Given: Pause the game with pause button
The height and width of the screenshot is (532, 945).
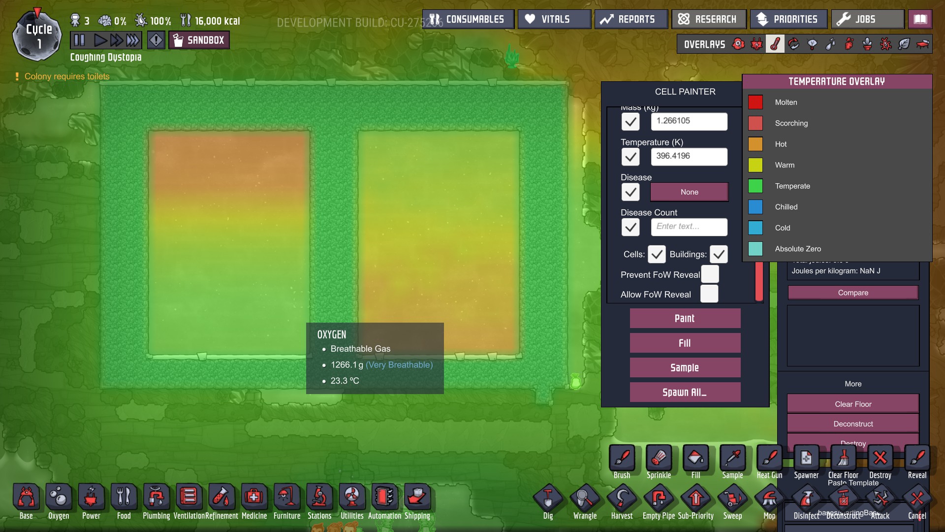Looking at the screenshot, I should pyautogui.click(x=79, y=40).
